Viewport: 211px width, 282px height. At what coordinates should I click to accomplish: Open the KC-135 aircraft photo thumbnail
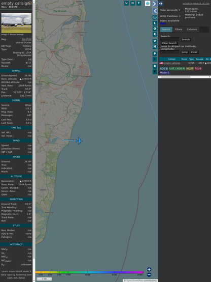coord(16,23)
